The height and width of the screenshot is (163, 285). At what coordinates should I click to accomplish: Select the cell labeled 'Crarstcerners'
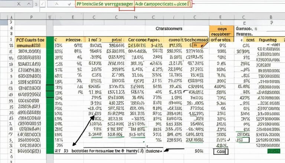click(169, 29)
